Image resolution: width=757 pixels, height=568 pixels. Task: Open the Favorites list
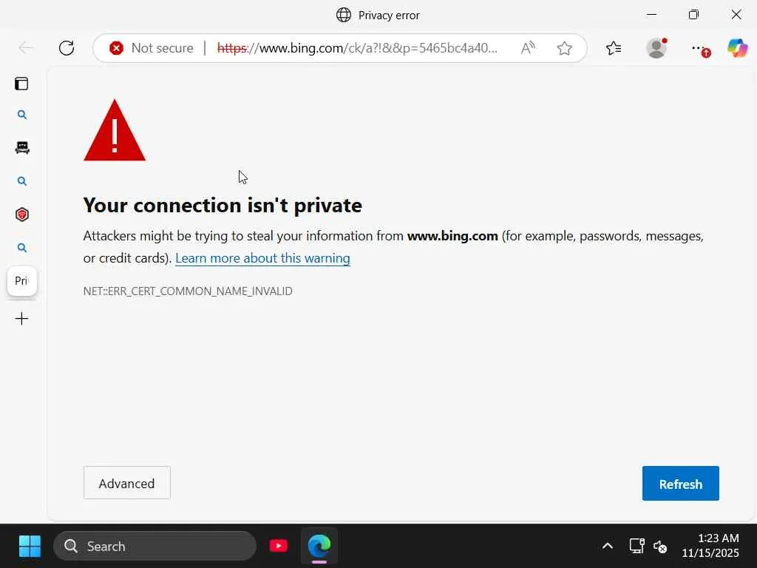(x=614, y=48)
